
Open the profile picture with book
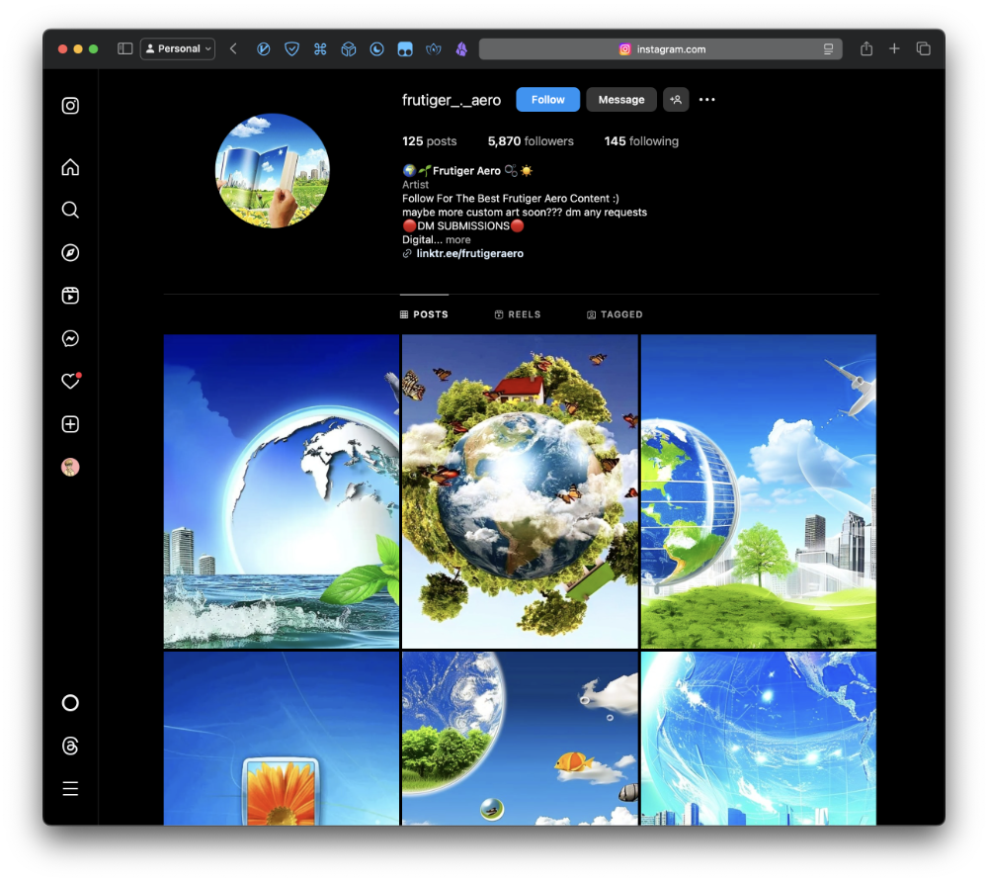pyautogui.click(x=273, y=170)
